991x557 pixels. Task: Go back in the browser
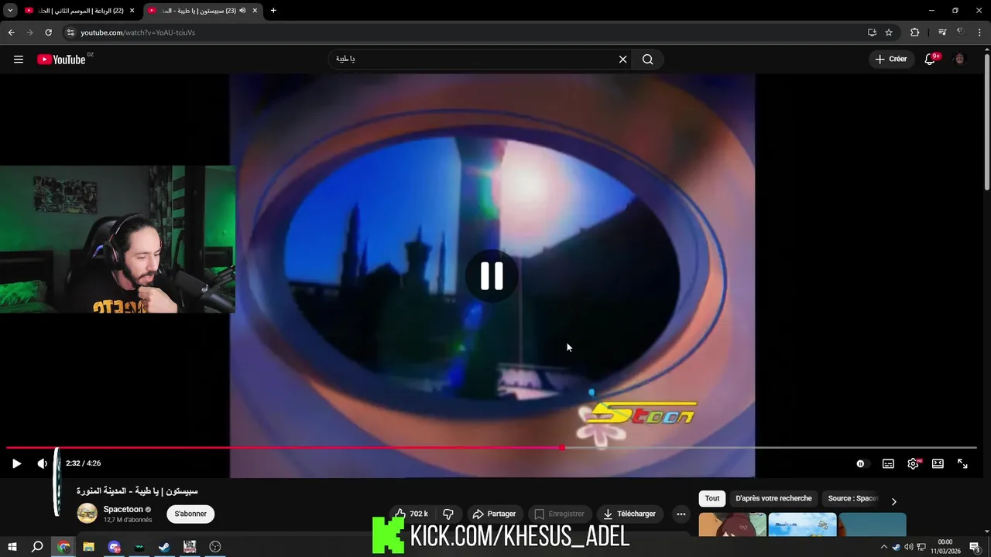[11, 32]
